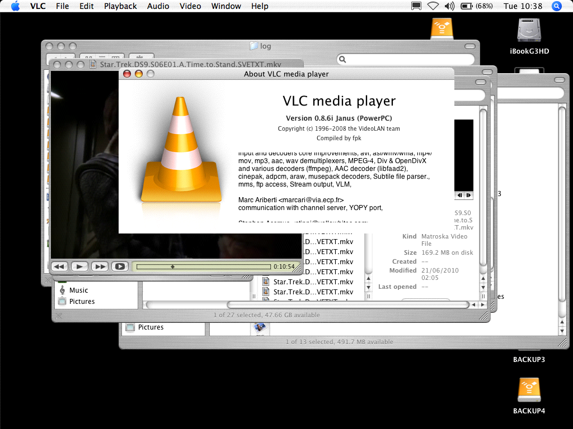Click the Displays icon in menu bar

(x=416, y=6)
